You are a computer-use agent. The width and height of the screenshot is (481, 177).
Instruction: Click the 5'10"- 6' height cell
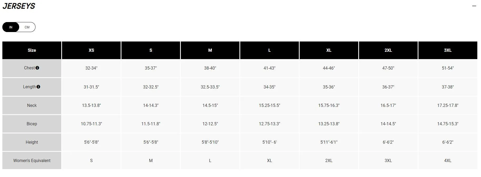(269, 142)
